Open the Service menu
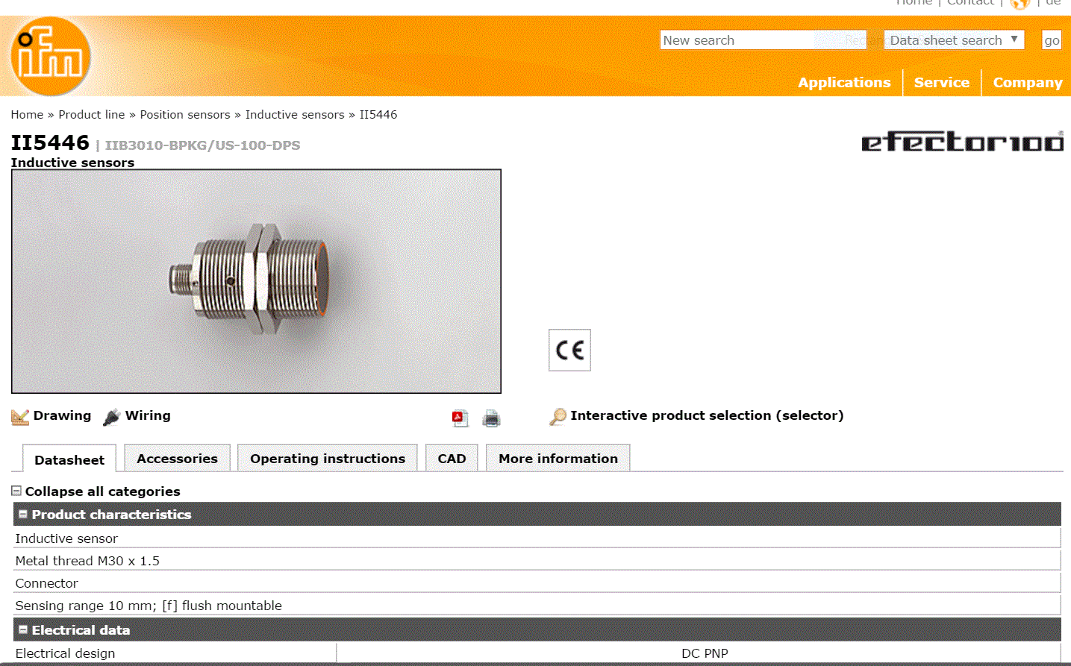Image resolution: width=1071 pixels, height=666 pixels. [x=942, y=82]
